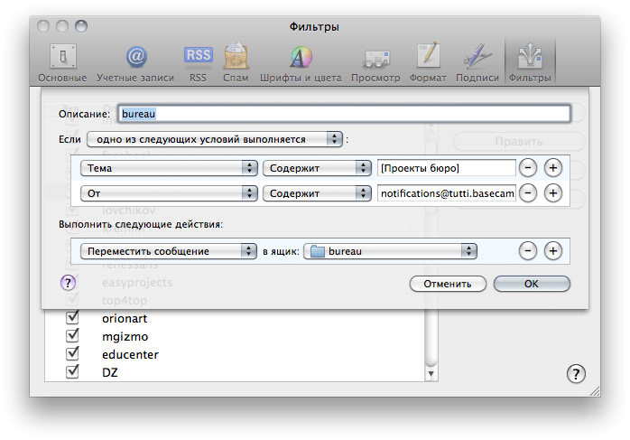Image resolution: width=630 pixels, height=440 pixels.
Task: Open the Учетные записи accounts pane
Action: tap(135, 62)
